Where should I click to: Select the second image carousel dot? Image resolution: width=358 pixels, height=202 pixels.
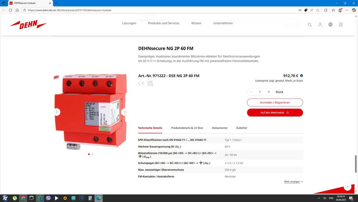click(92, 154)
